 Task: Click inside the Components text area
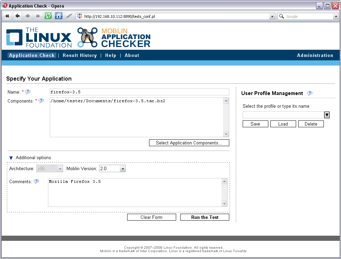coord(136,117)
